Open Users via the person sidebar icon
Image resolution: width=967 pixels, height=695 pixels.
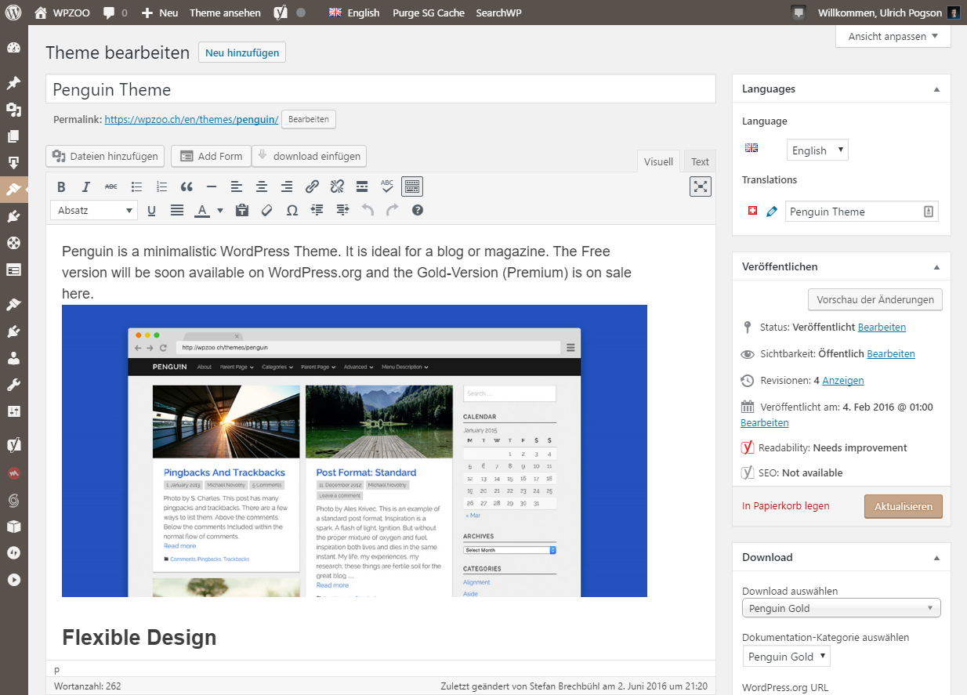[x=13, y=358]
